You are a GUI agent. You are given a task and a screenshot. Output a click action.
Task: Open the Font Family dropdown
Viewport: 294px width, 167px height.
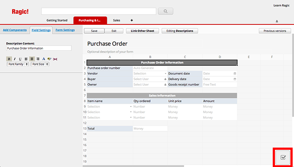[18, 64]
